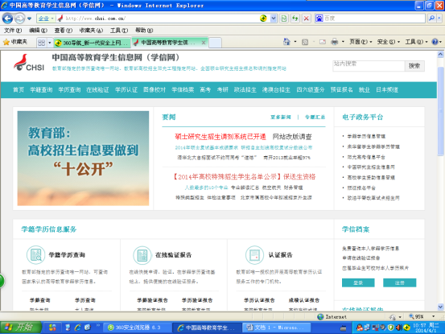The image size is (445, 334).
Task: Switch to the 360导航 tab
Action: coord(93,43)
